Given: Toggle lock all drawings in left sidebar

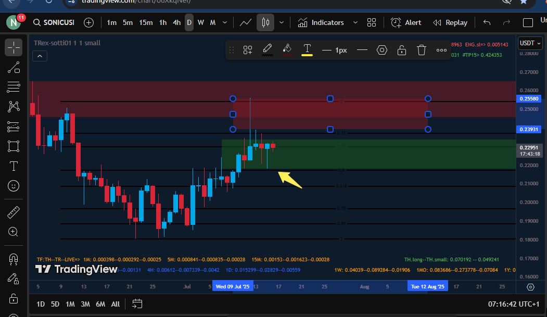Looking at the screenshot, I should (x=14, y=299).
